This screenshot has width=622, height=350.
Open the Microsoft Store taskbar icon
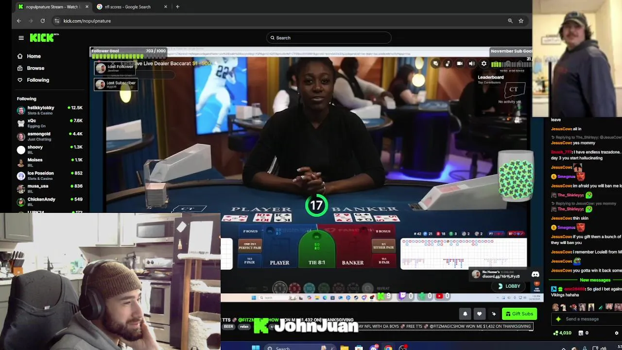[x=359, y=348]
